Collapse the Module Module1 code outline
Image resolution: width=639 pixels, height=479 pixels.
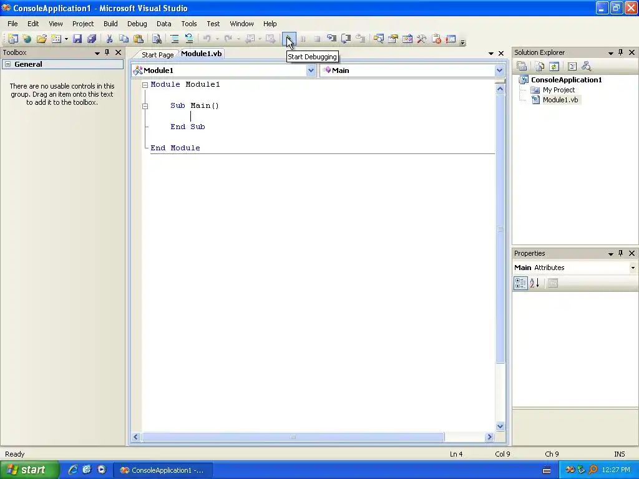coord(145,85)
